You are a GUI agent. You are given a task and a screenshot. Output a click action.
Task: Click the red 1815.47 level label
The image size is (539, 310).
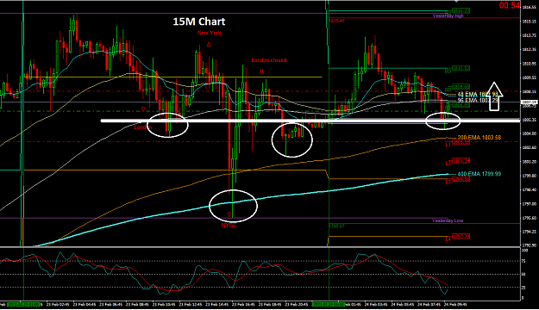click(x=336, y=21)
